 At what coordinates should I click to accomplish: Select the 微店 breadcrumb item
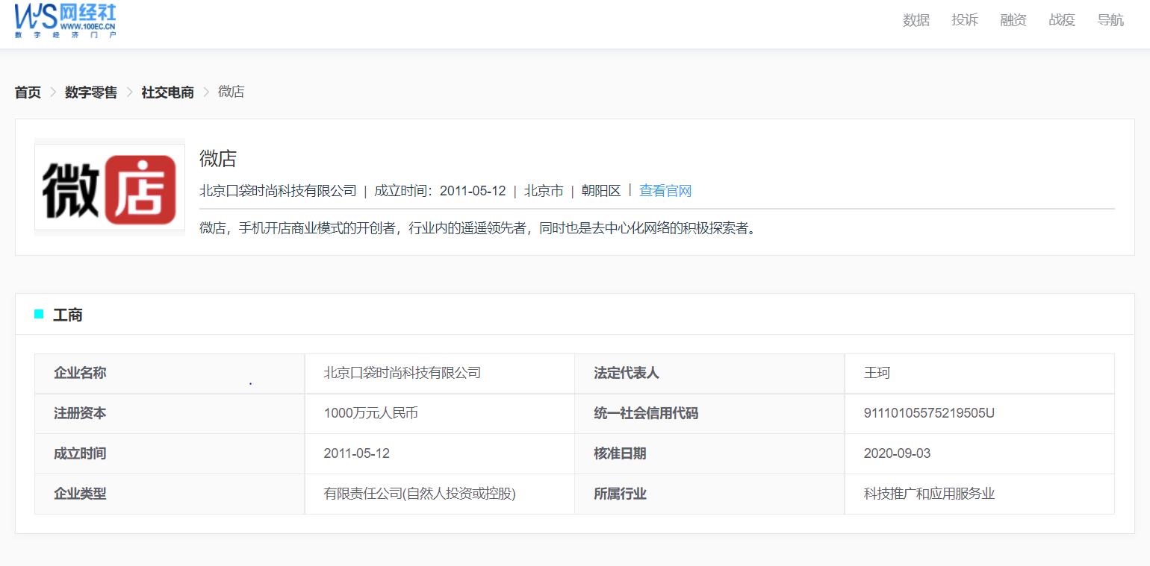point(231,92)
